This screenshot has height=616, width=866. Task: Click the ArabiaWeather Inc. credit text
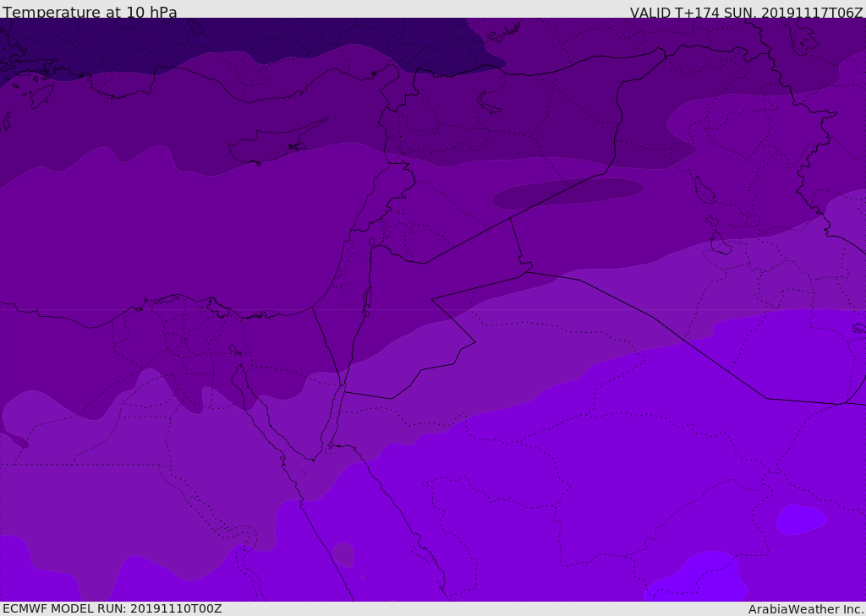click(806, 609)
